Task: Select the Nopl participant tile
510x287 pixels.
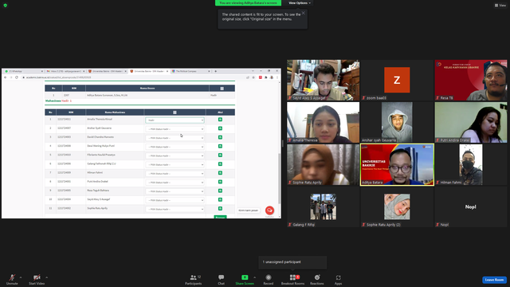Action: click(x=471, y=207)
